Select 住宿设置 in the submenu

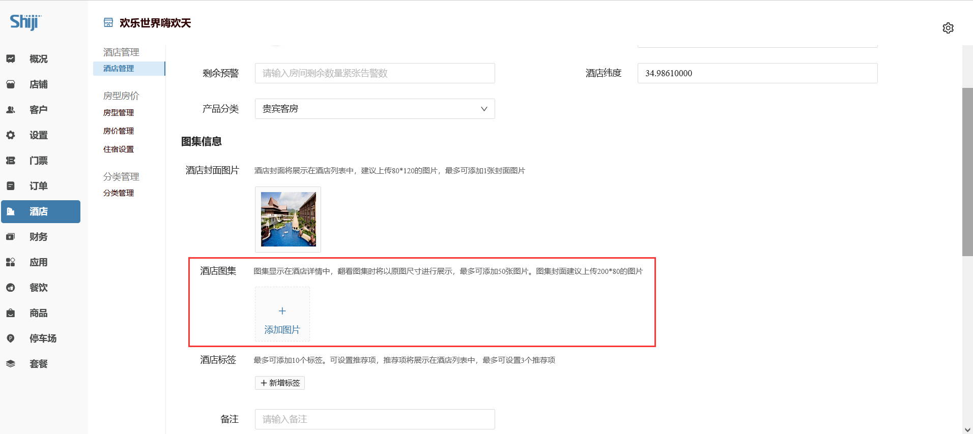tap(119, 149)
